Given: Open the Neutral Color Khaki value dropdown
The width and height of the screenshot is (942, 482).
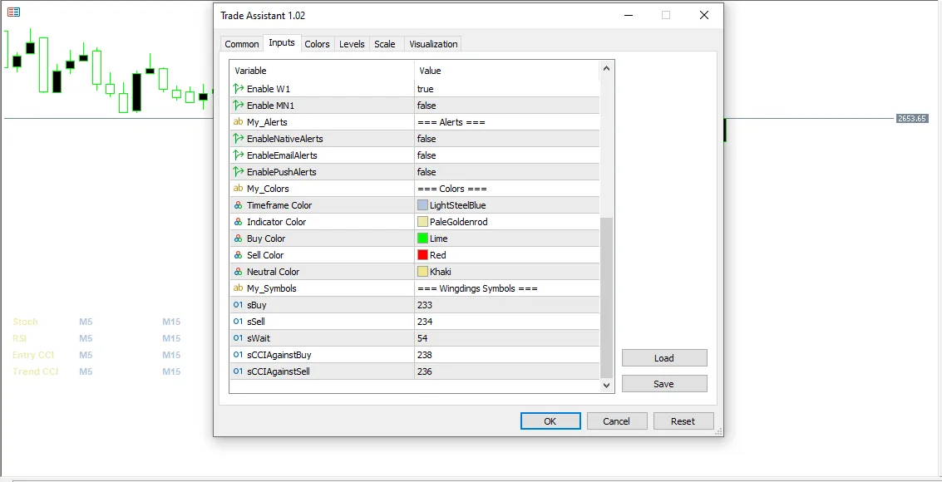Looking at the screenshot, I should click(506, 272).
